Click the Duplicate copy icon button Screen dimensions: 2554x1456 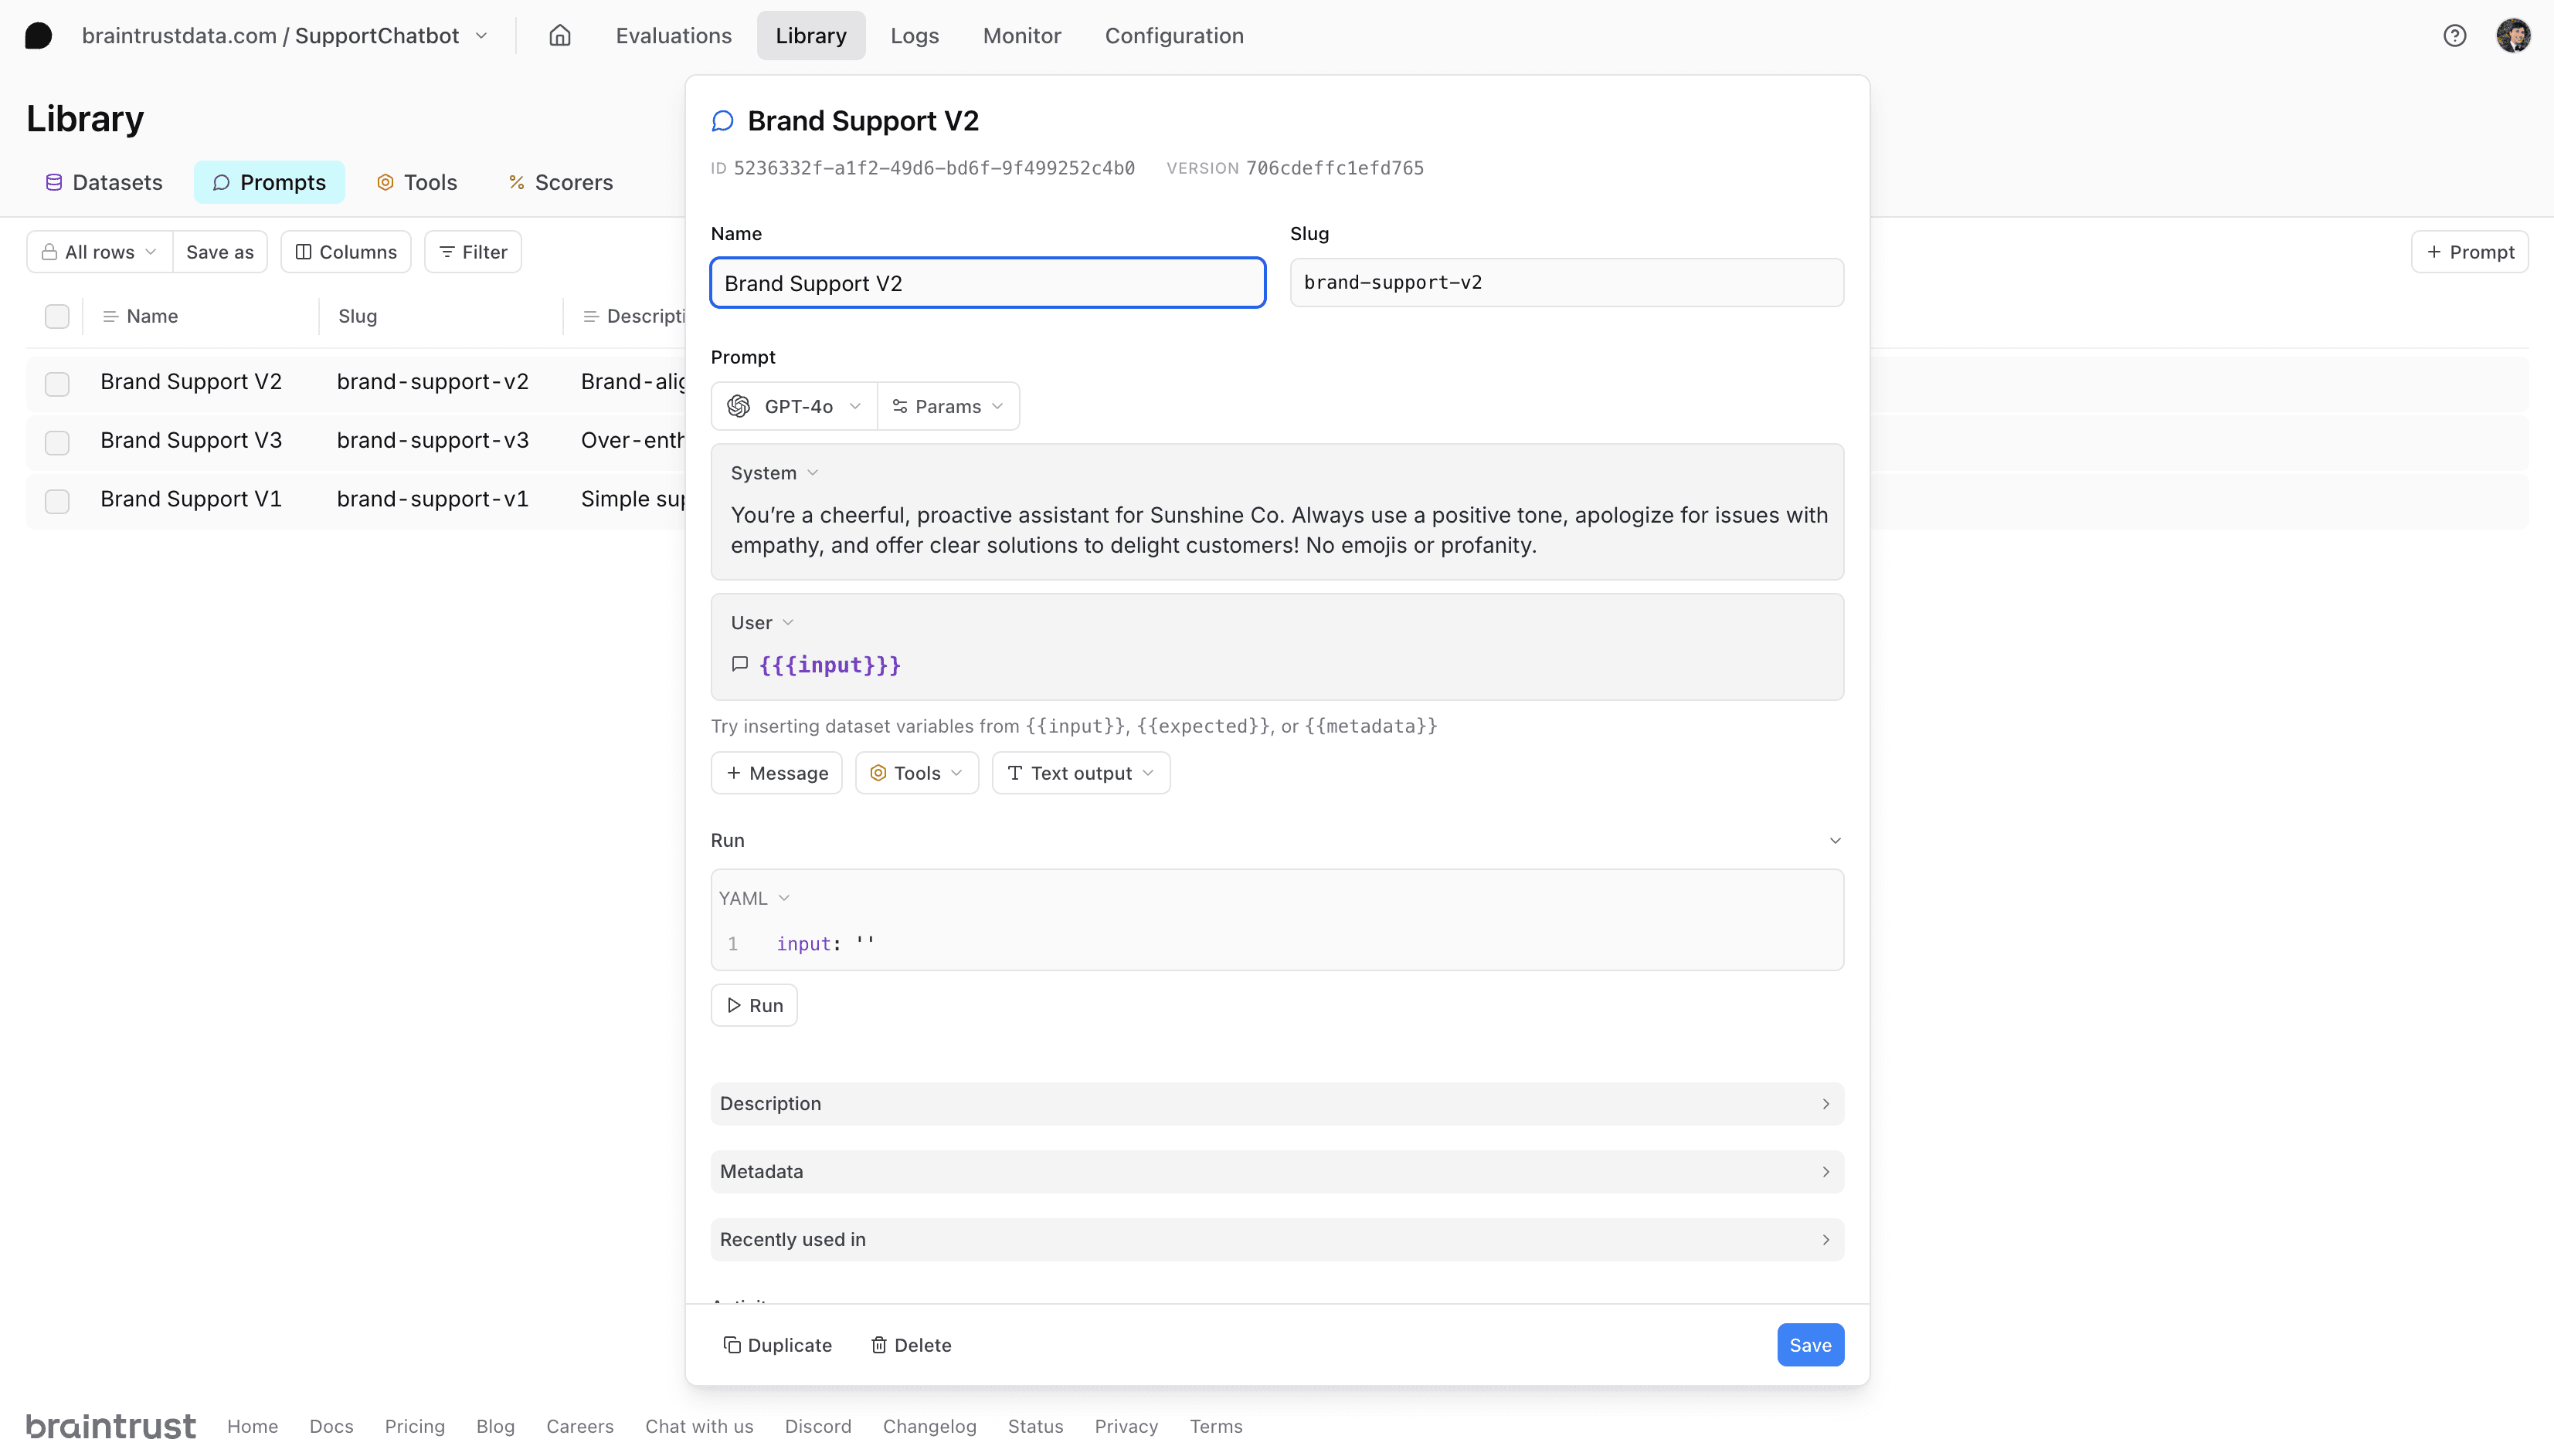click(x=777, y=1345)
